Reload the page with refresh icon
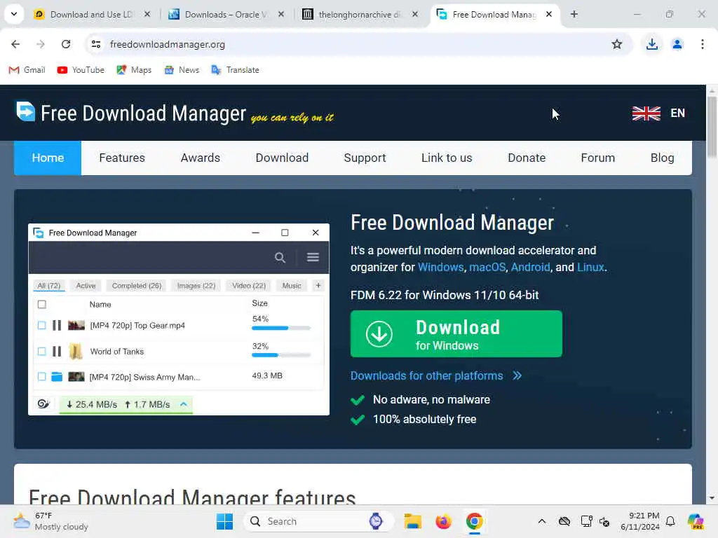Image resolution: width=718 pixels, height=538 pixels. click(66, 44)
